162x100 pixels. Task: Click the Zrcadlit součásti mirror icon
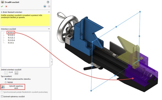pos(2,2)
